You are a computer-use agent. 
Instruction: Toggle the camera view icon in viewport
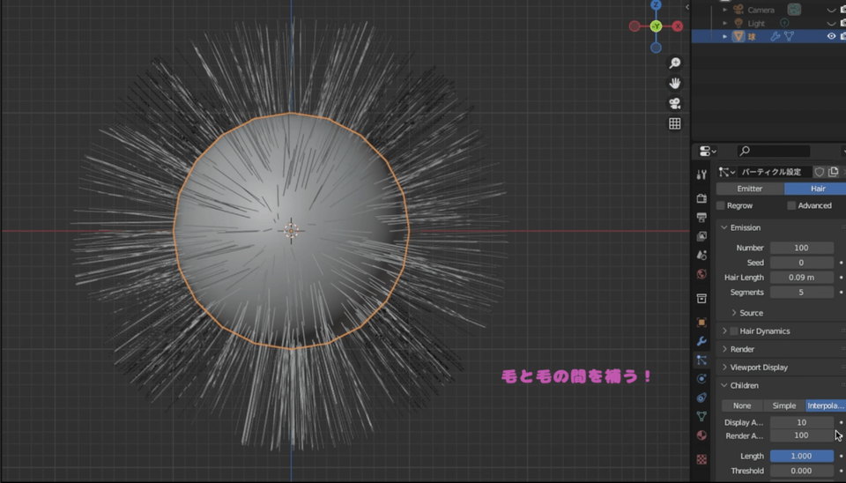[674, 103]
